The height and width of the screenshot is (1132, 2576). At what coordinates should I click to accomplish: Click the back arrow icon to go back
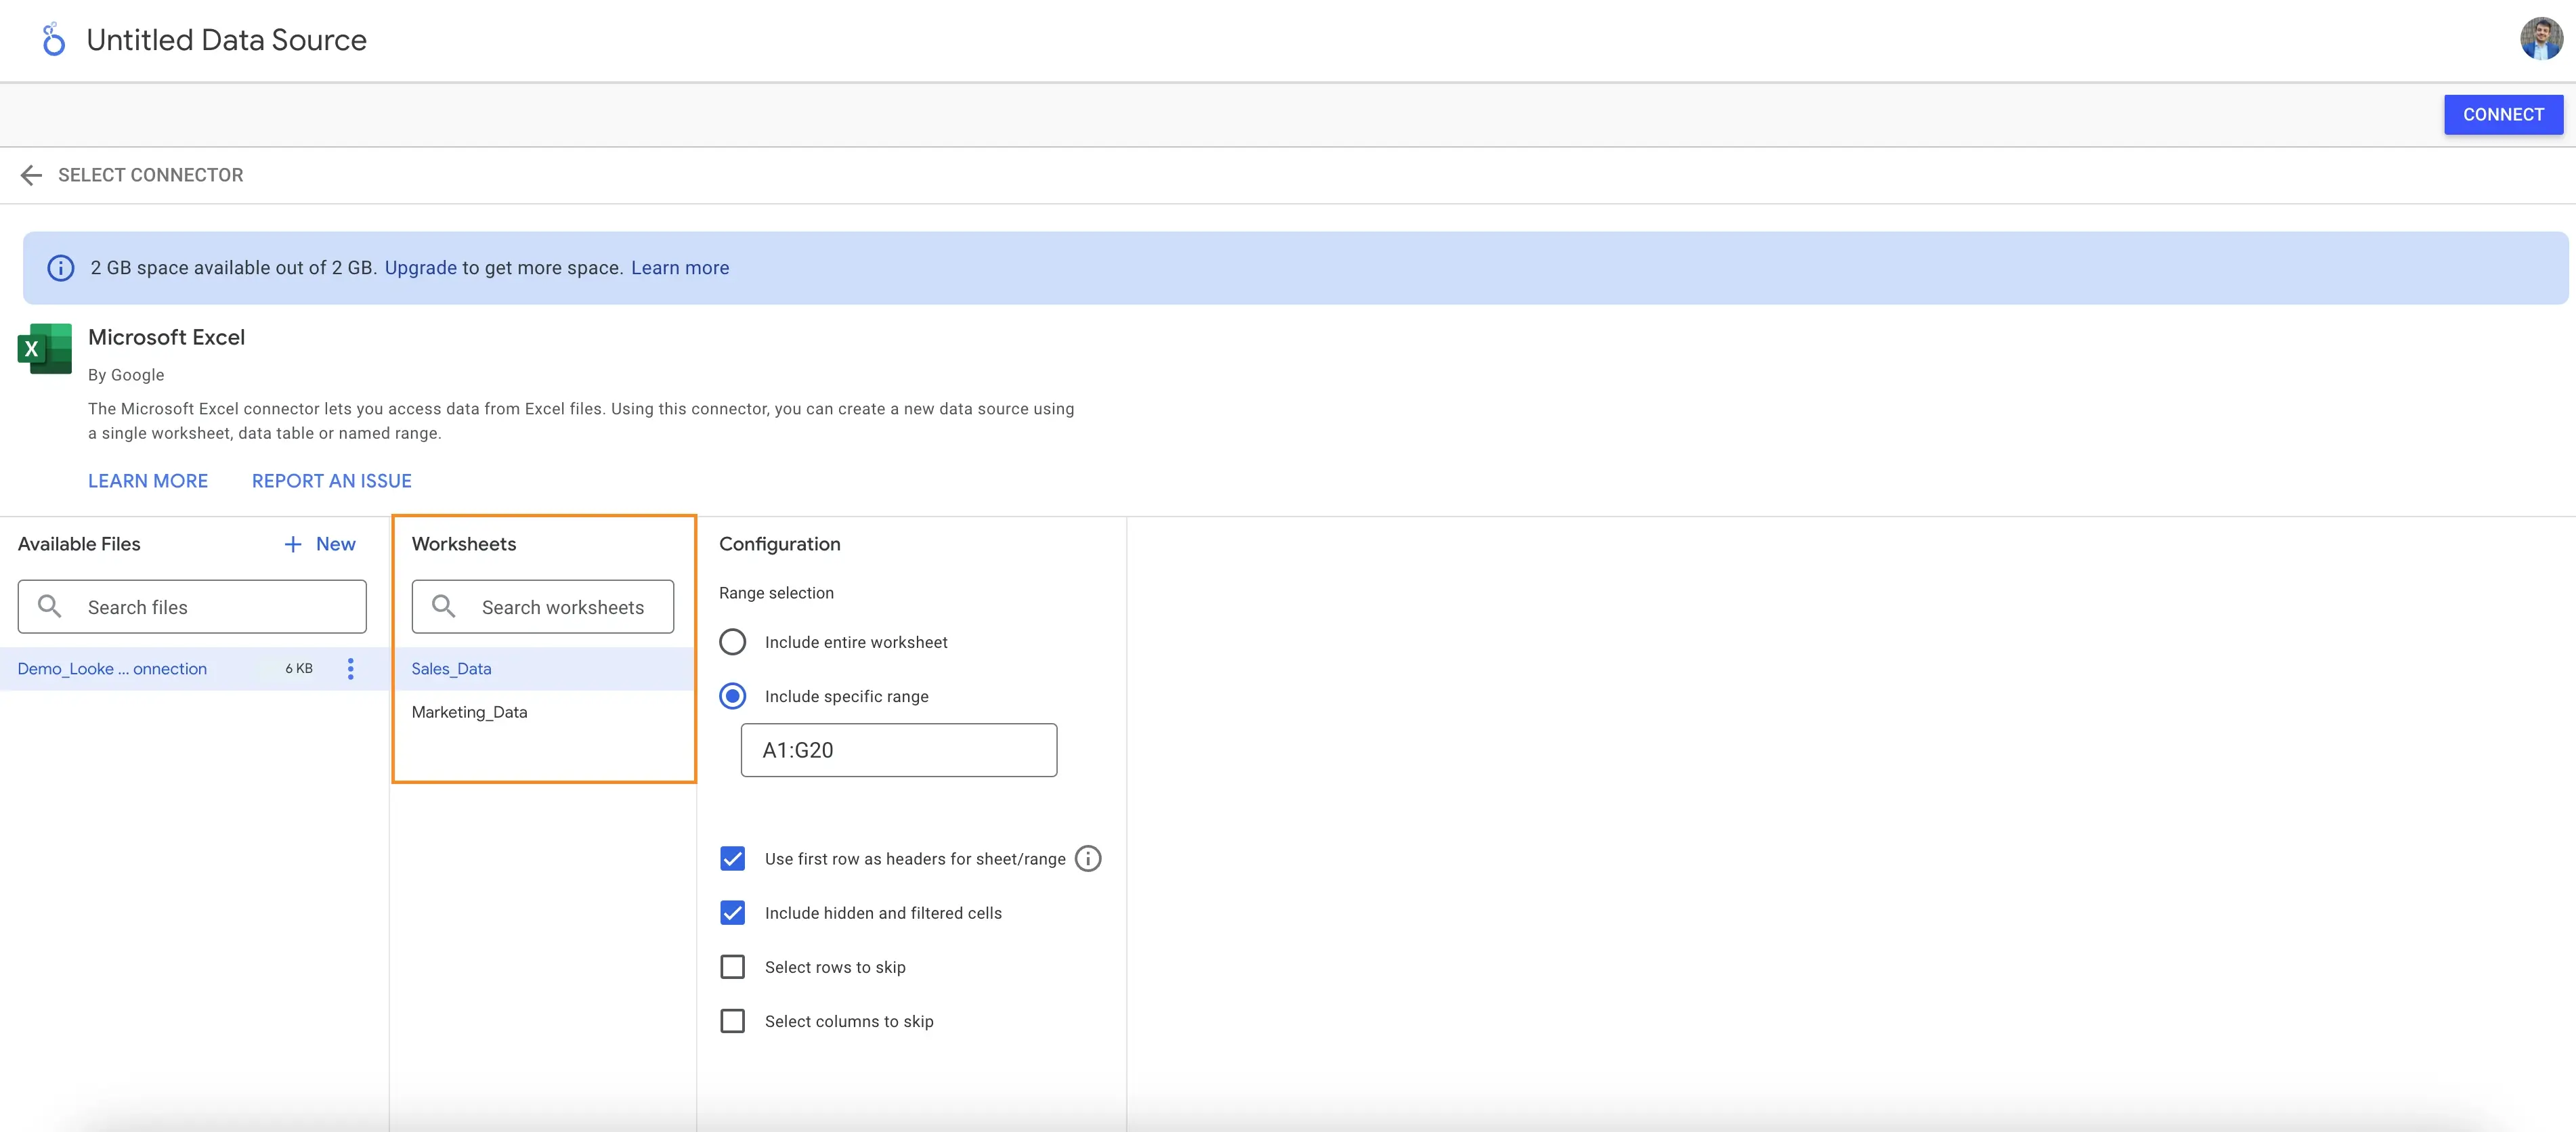pos(30,174)
